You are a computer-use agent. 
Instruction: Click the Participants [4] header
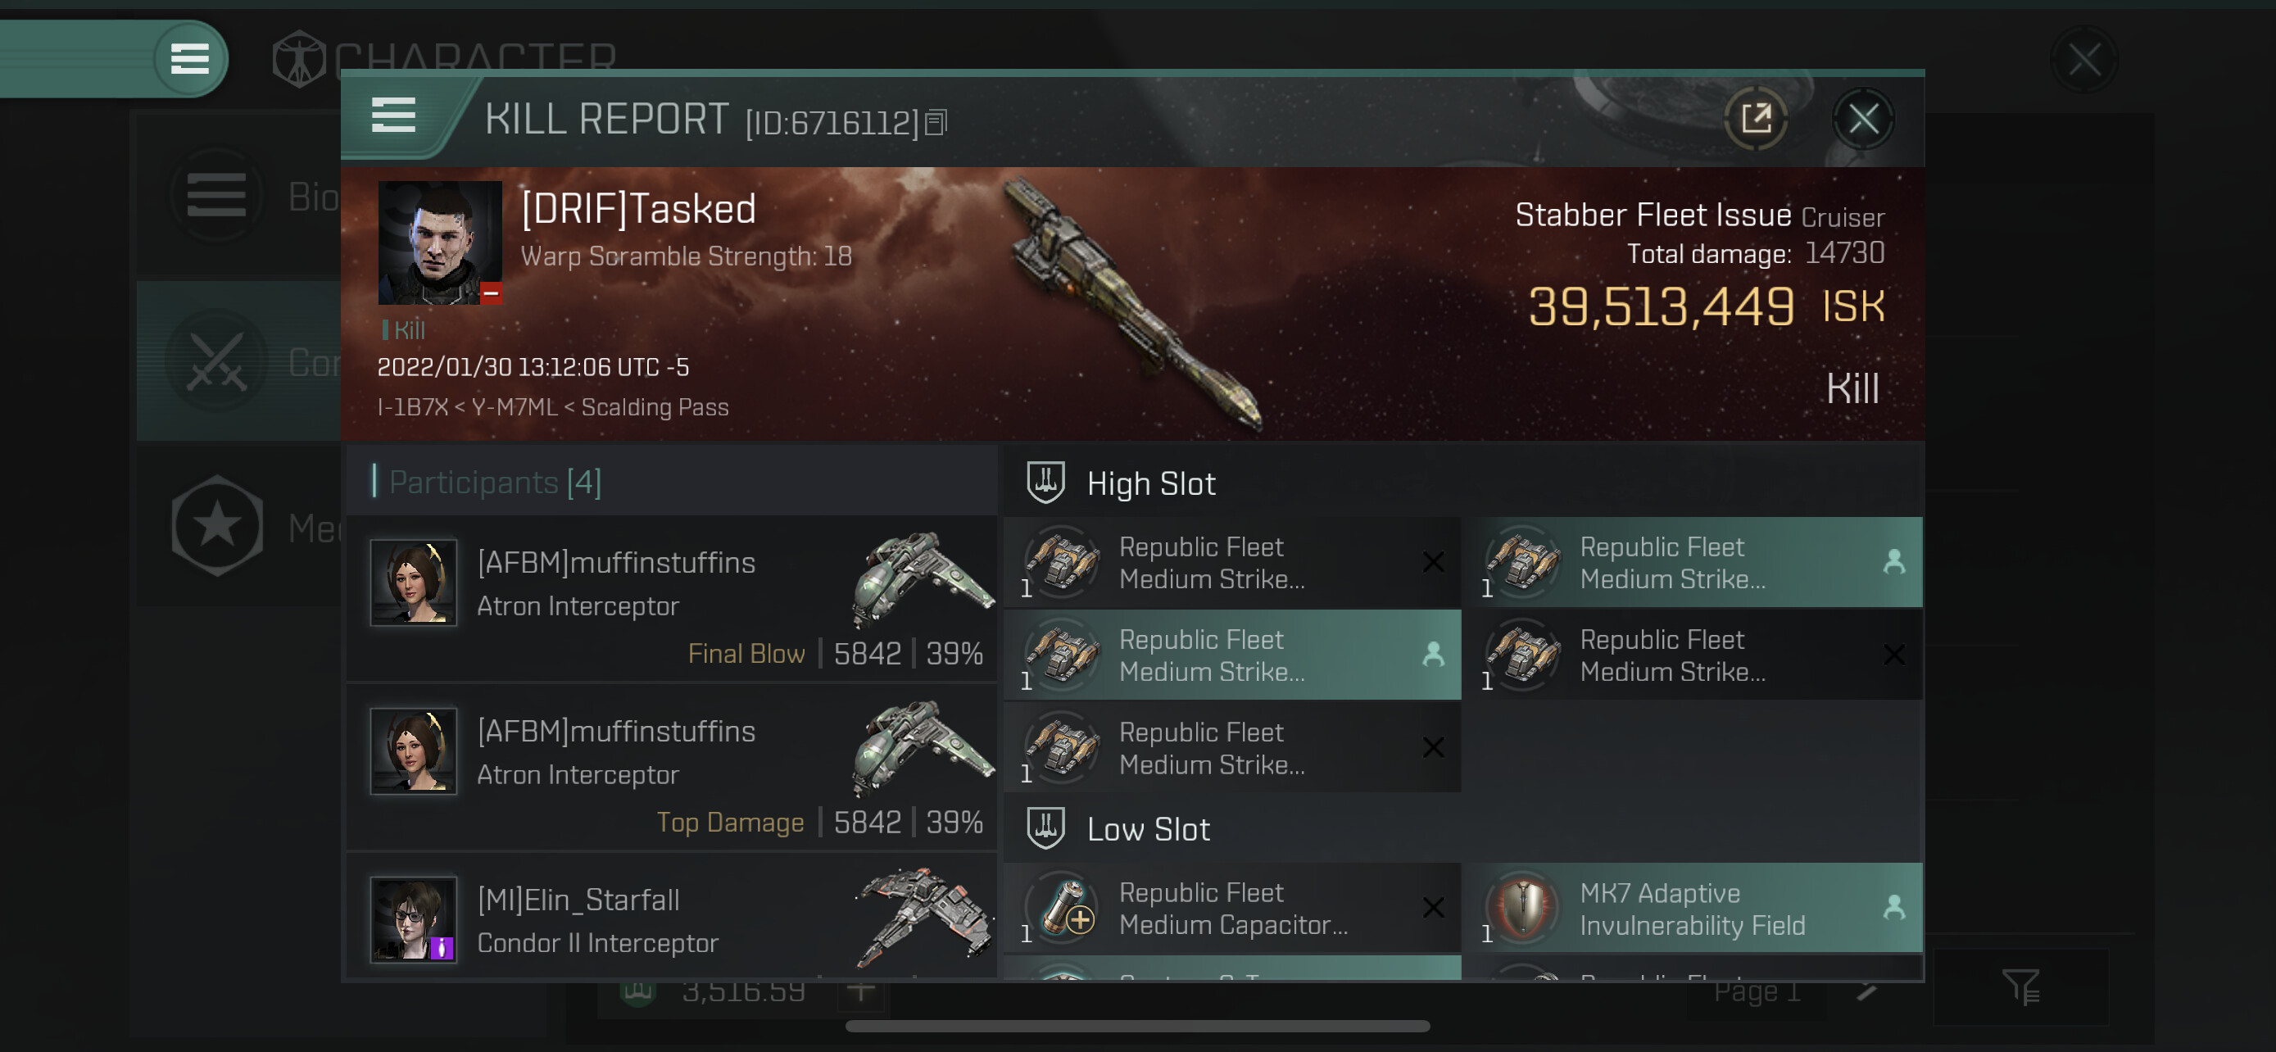pos(495,483)
